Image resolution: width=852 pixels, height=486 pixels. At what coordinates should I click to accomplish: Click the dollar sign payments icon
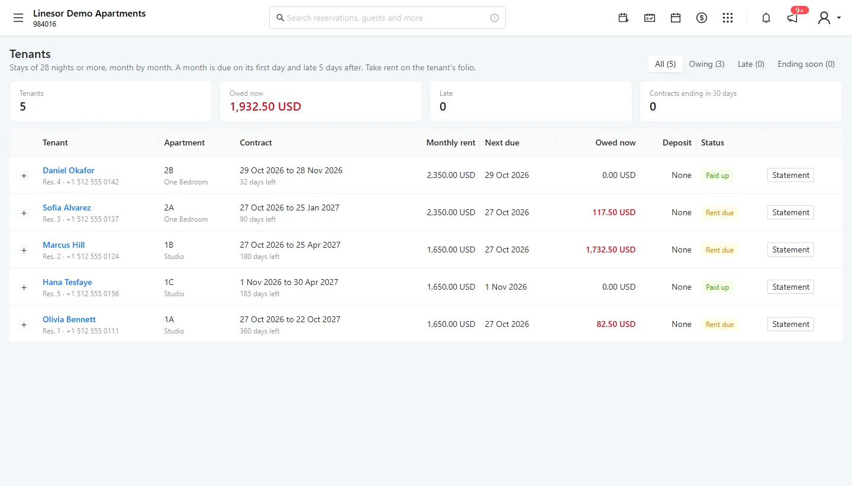702,18
